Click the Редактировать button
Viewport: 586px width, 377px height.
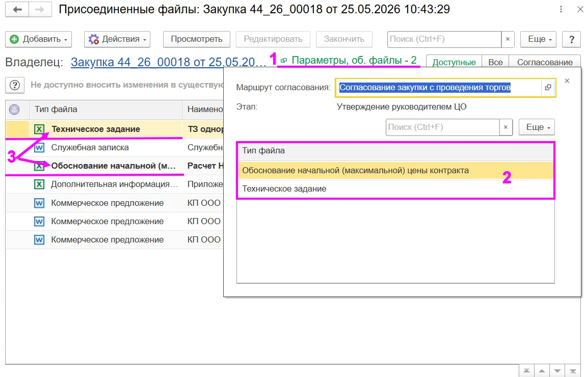273,39
